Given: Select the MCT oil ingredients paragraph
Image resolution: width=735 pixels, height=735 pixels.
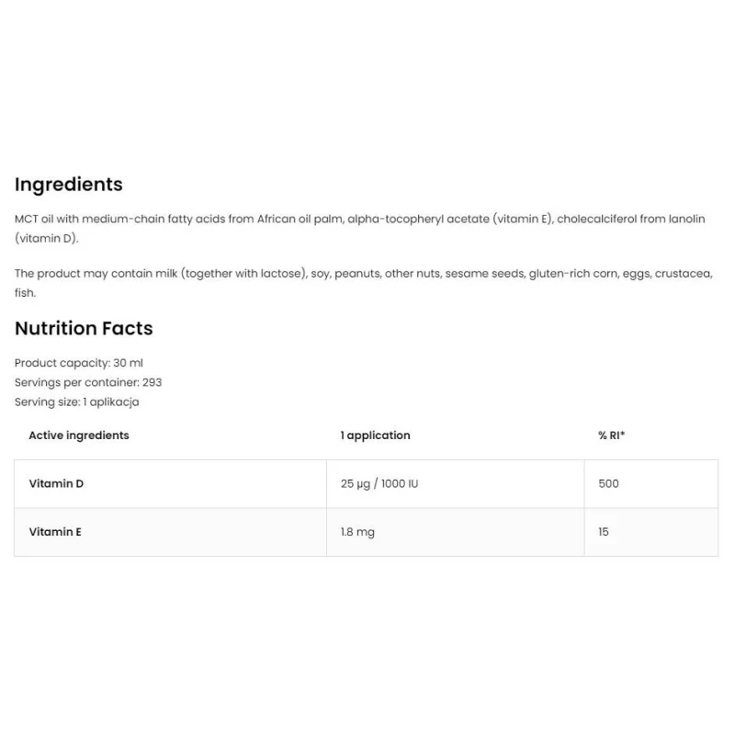Looking at the screenshot, I should click(x=359, y=228).
